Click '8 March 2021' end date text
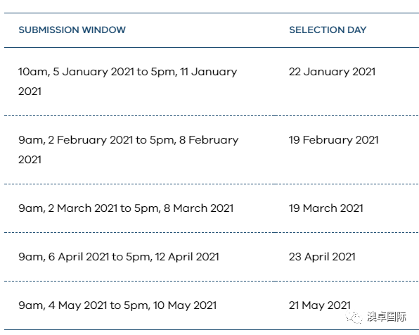Viewport: 419px width, 335px height. point(198,208)
